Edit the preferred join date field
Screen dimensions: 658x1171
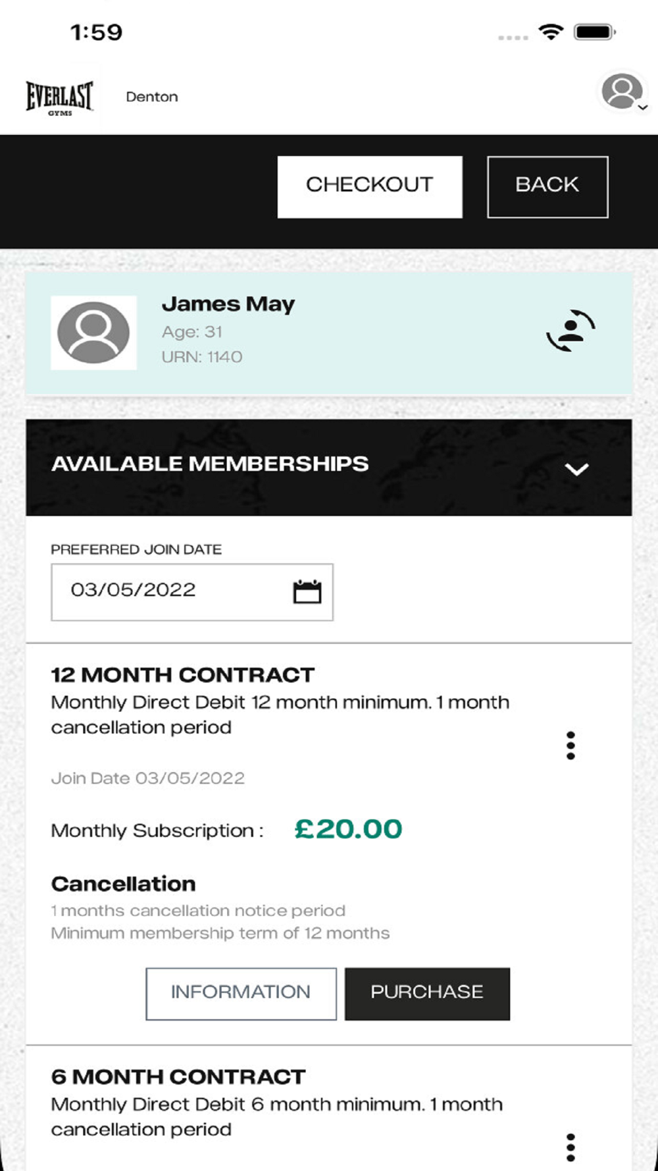coord(171,591)
